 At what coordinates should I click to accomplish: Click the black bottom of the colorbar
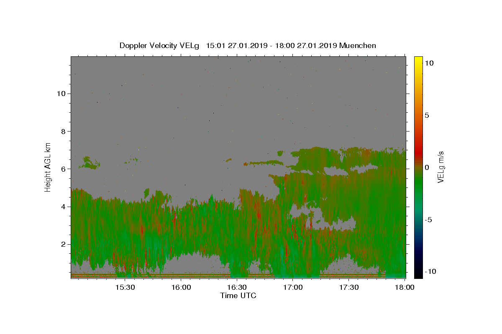coord(418,275)
